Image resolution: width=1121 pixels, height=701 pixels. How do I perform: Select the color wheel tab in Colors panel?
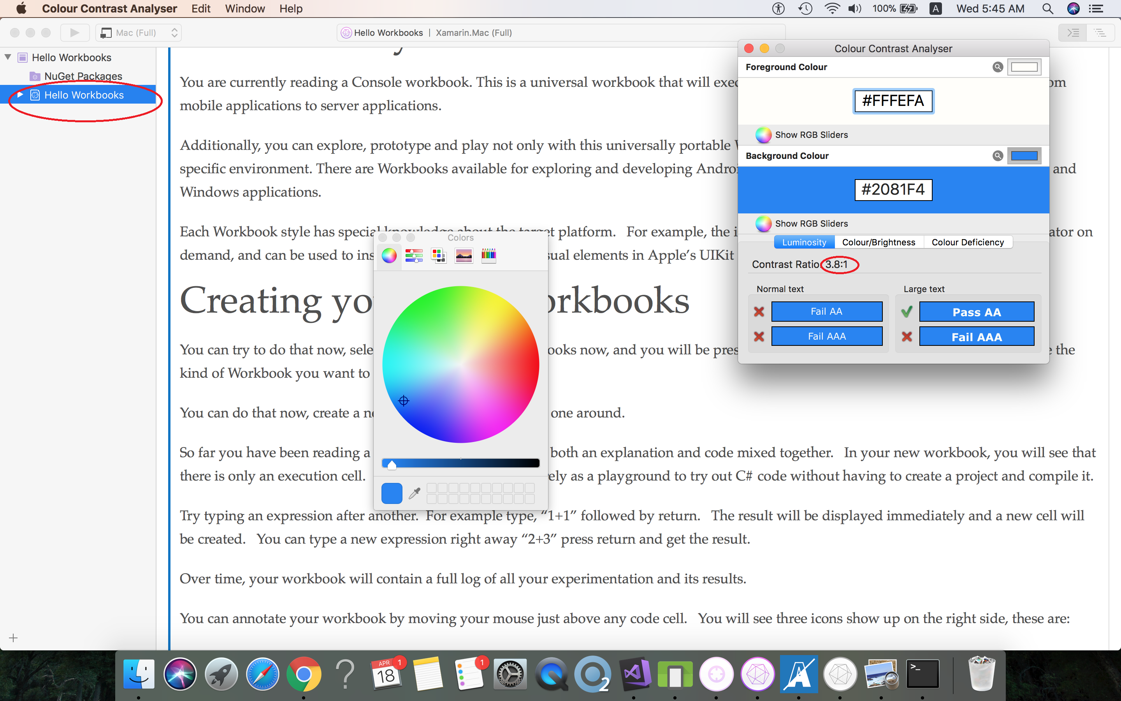pos(389,255)
